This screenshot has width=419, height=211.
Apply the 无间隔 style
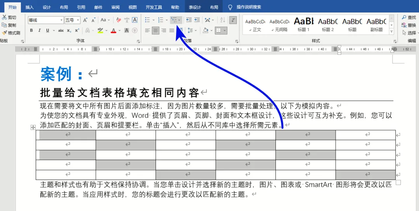click(x=279, y=24)
